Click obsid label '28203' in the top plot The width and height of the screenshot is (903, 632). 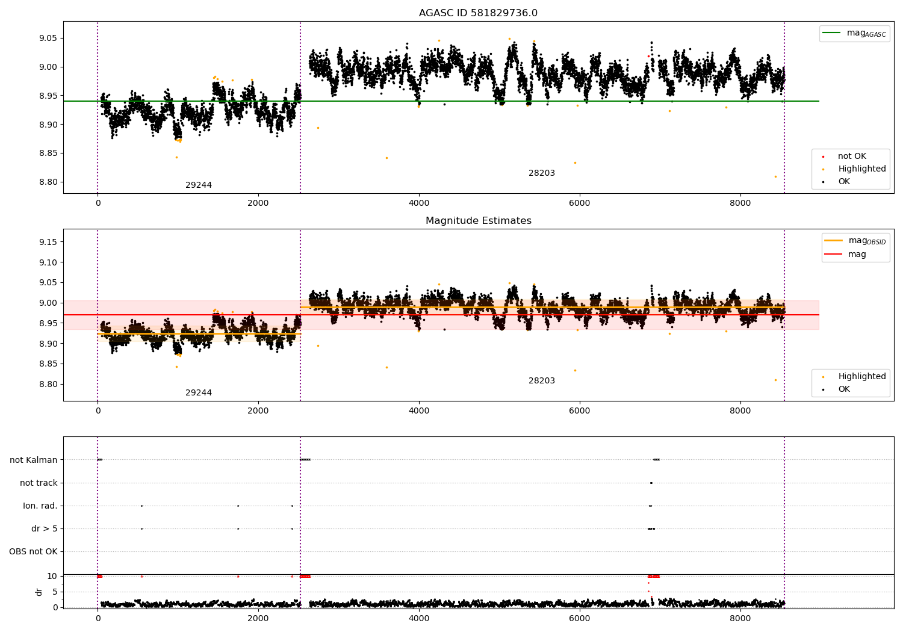tap(542, 173)
